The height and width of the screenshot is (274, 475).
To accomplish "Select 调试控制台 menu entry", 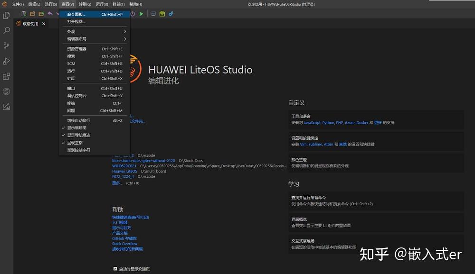I will 95,96.
